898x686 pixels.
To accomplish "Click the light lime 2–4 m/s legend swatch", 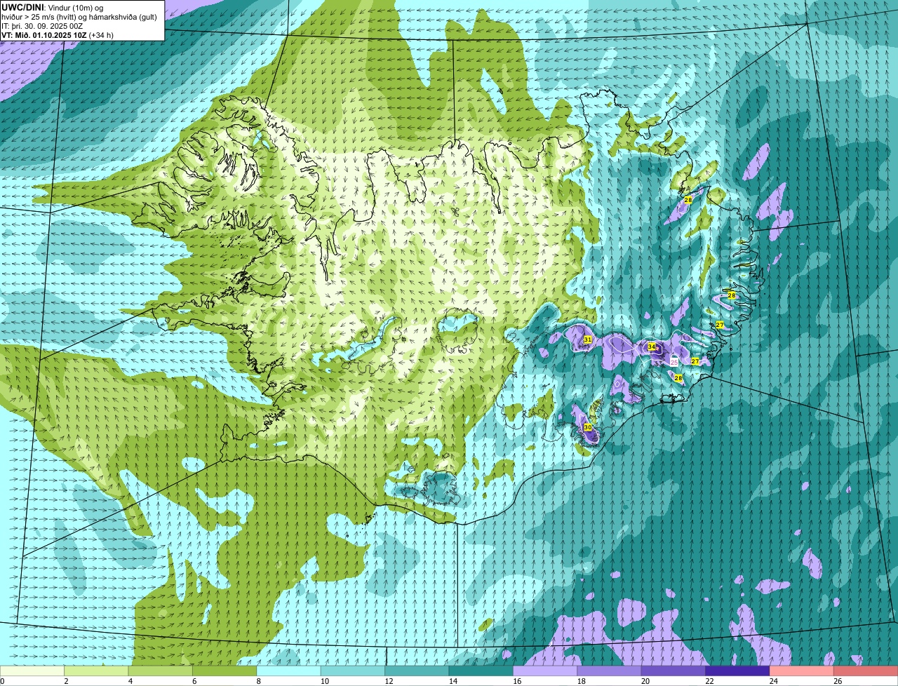I will click(x=97, y=671).
